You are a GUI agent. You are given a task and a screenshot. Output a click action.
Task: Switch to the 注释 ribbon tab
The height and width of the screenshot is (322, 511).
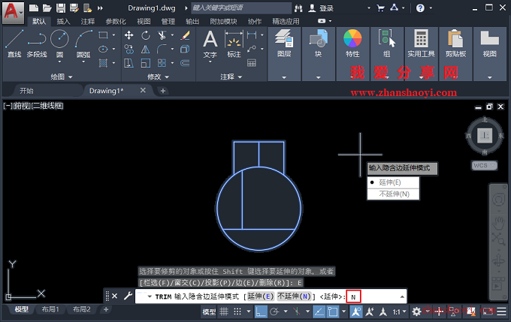(x=88, y=22)
